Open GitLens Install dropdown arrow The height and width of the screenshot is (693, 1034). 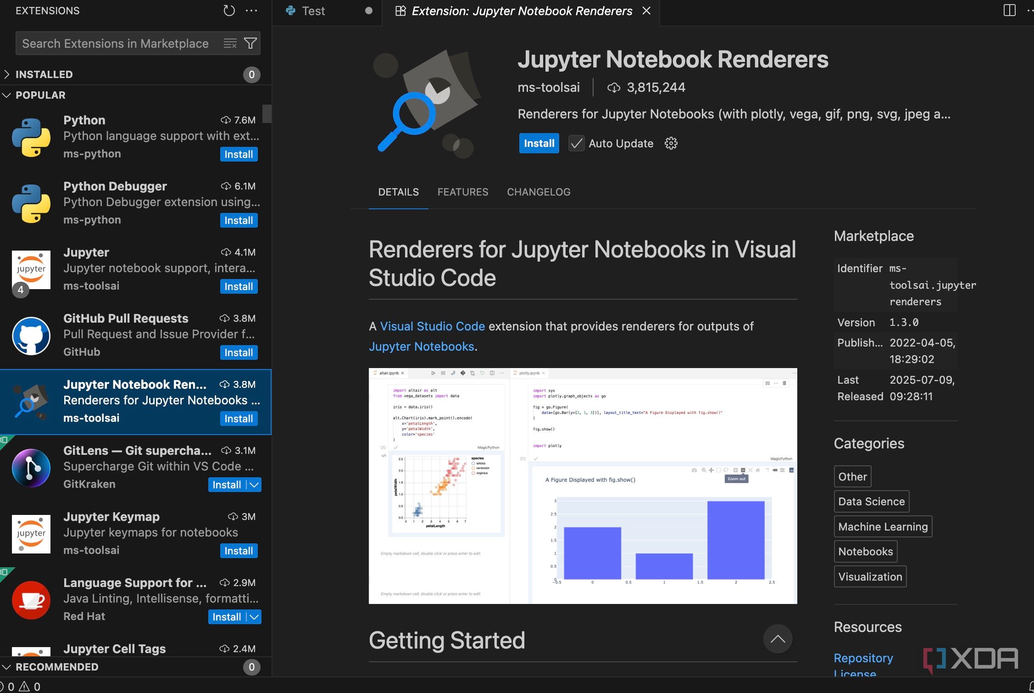coord(254,485)
